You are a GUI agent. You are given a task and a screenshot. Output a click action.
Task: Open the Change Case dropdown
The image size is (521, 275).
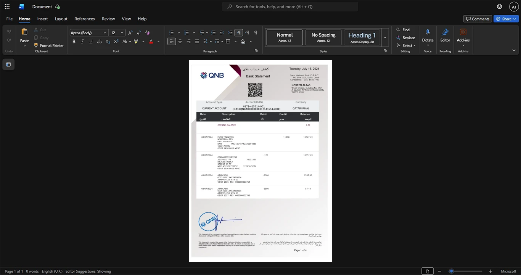pyautogui.click(x=126, y=41)
